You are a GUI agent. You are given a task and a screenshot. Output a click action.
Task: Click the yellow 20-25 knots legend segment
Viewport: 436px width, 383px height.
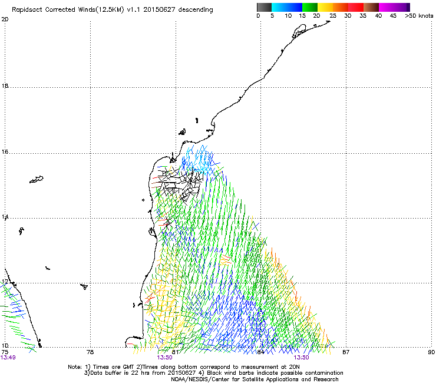pos(325,7)
